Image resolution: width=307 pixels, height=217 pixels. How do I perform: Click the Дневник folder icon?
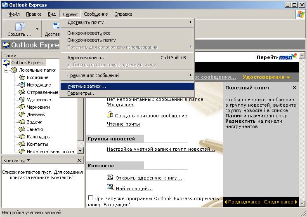click(x=22, y=114)
